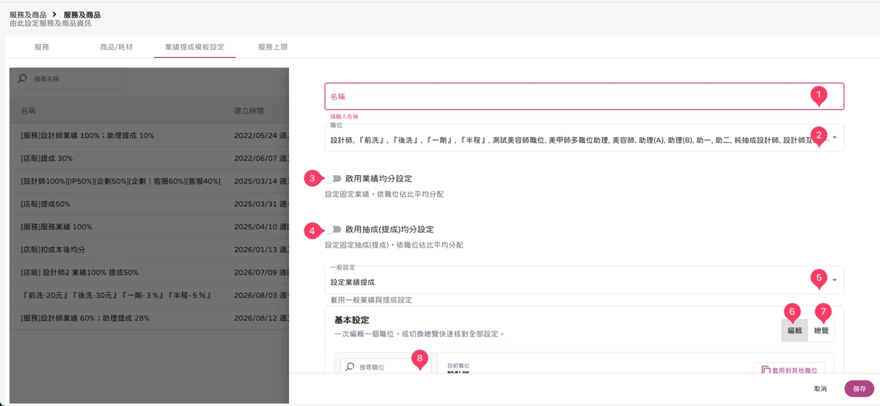Select row [服務]設計師業績 60%;助理提成 28%
The width and height of the screenshot is (880, 406).
tap(150, 319)
